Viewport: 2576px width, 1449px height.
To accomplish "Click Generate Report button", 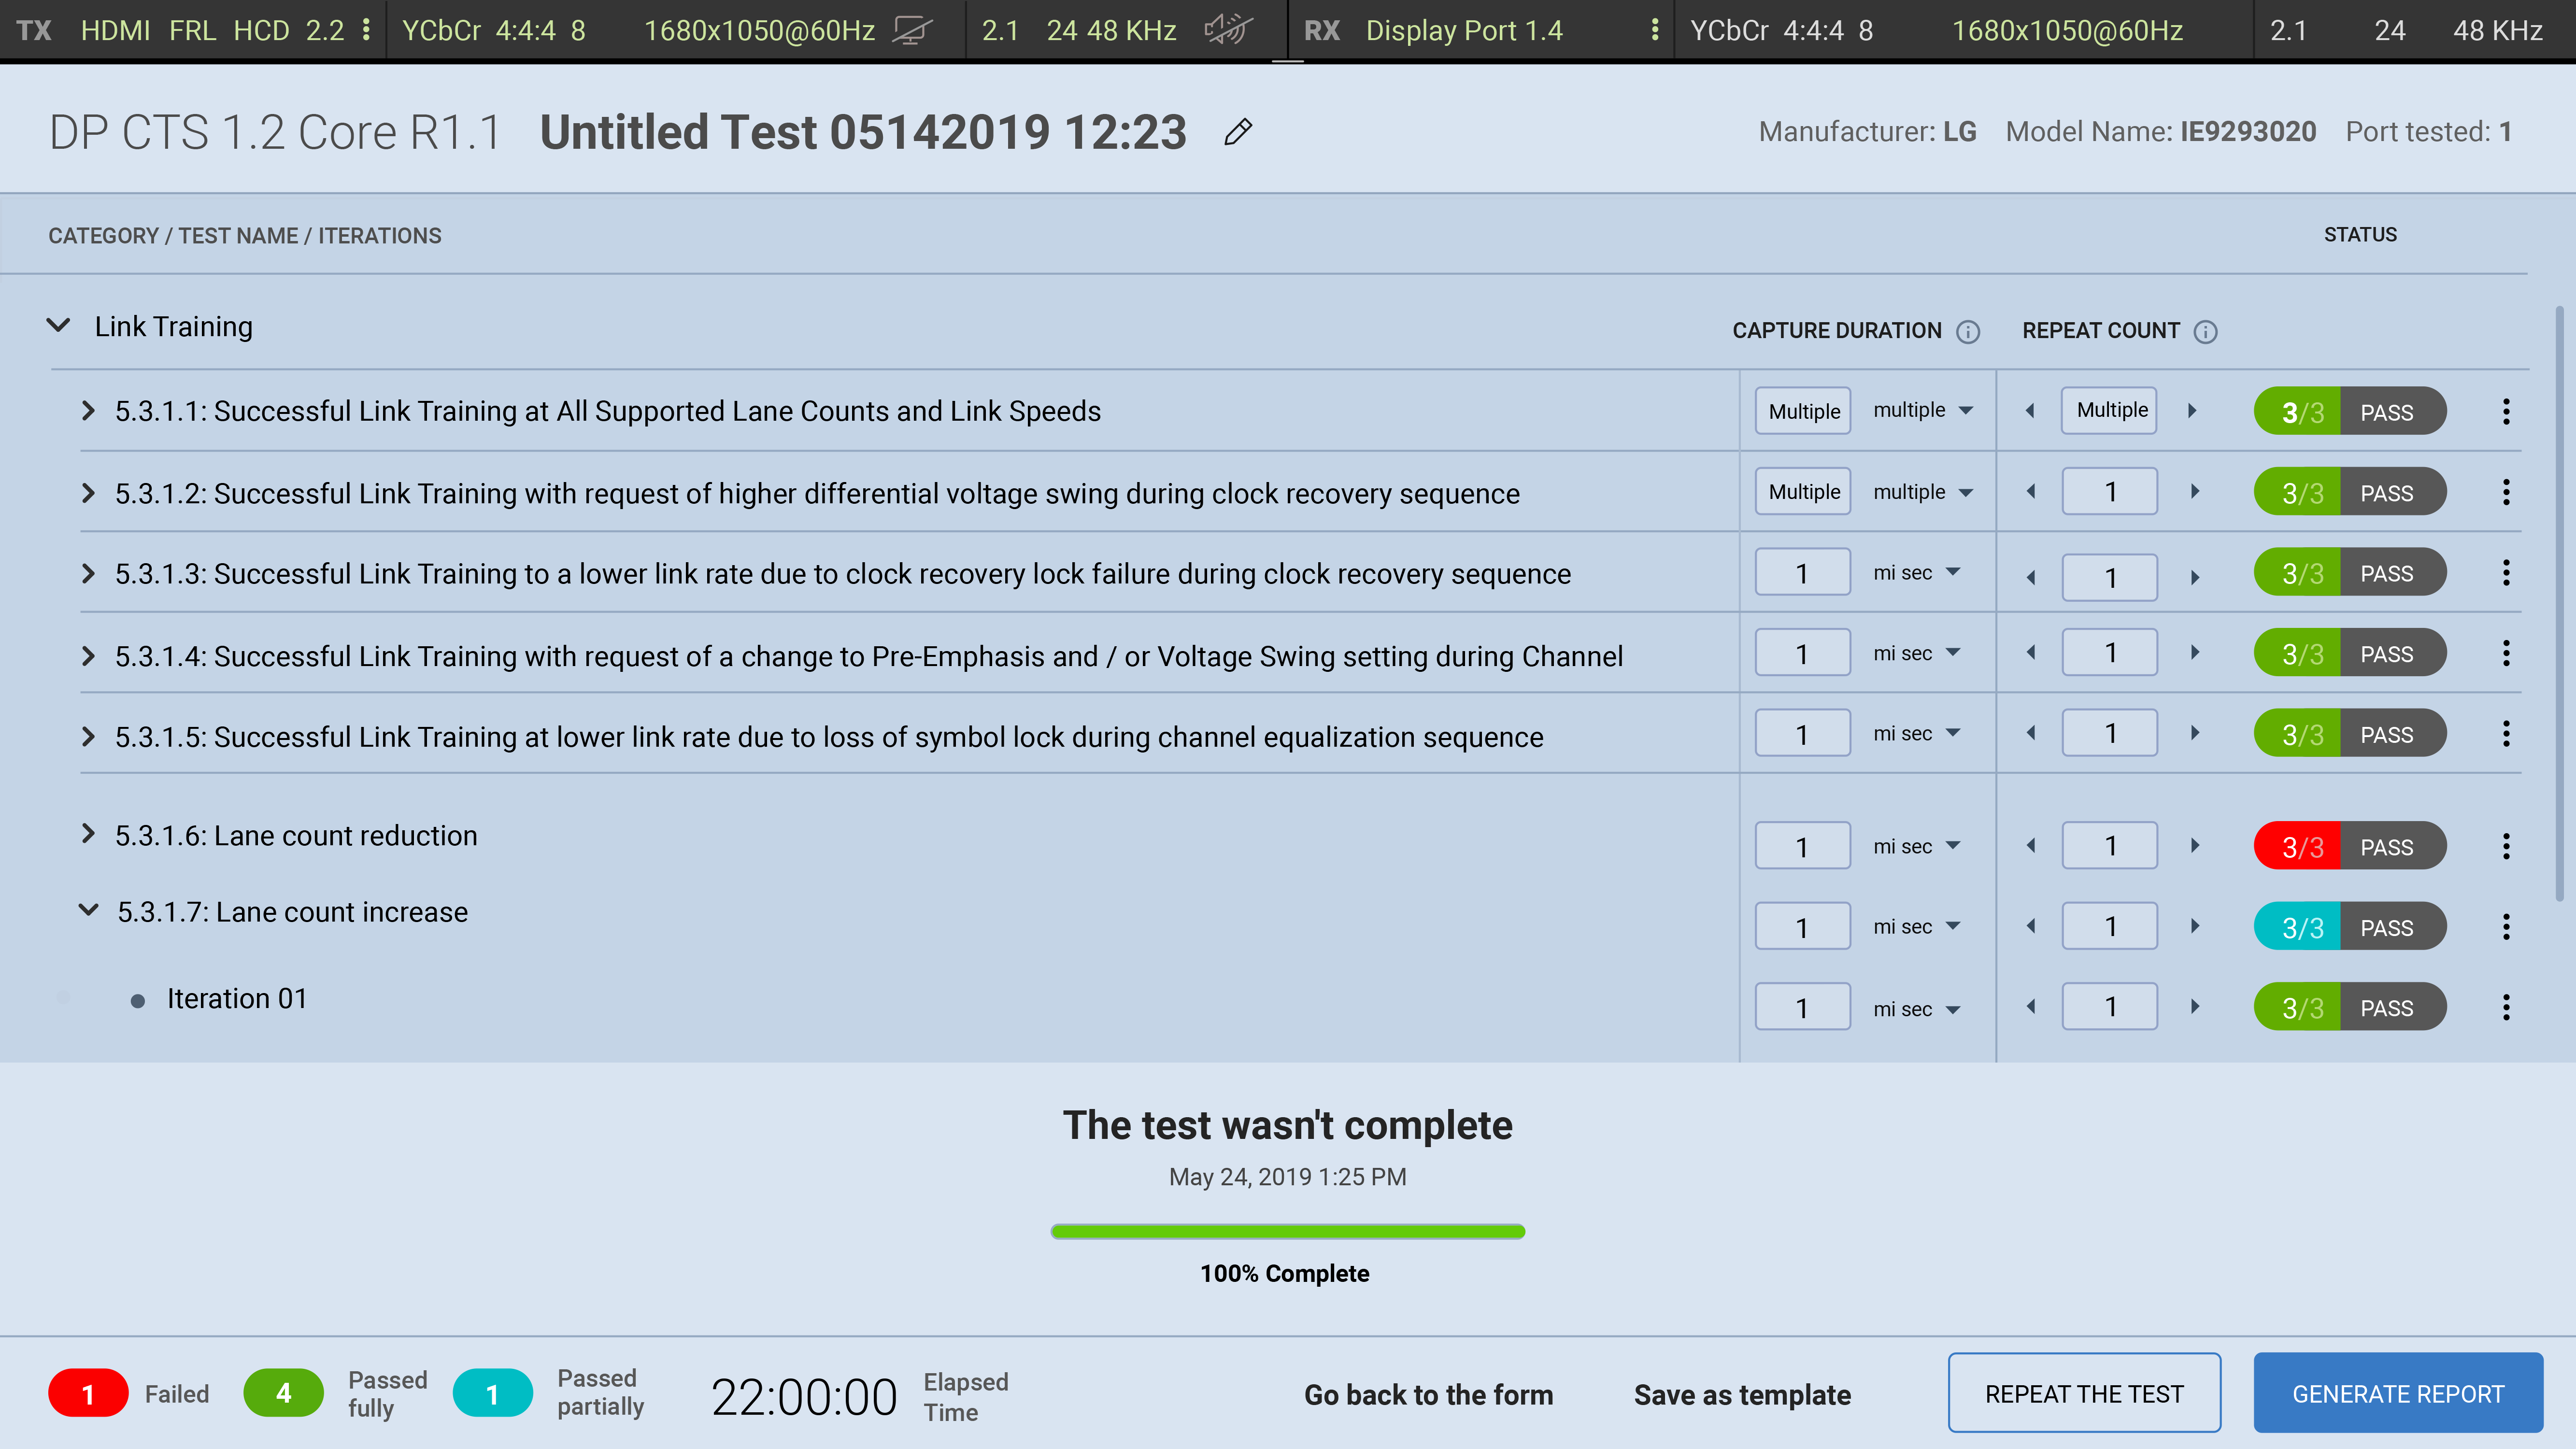I will coord(2398,1393).
